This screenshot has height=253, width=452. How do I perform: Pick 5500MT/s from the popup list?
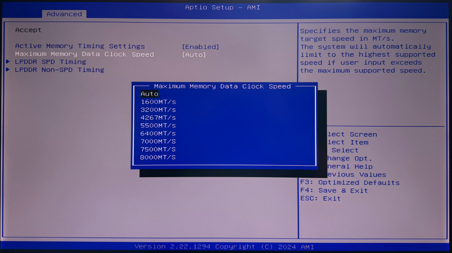[158, 125]
